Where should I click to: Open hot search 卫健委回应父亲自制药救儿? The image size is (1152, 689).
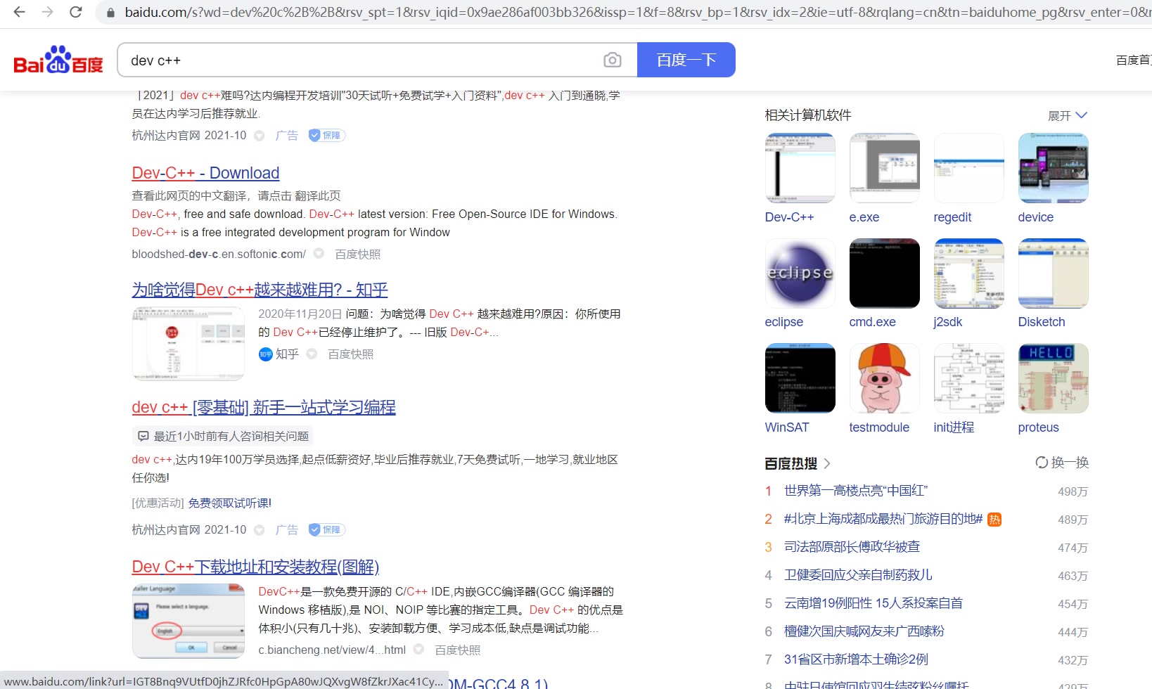click(x=858, y=575)
